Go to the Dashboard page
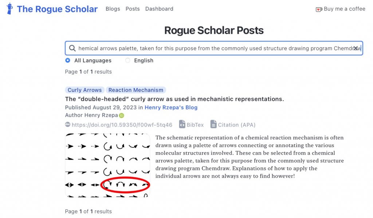The width and height of the screenshot is (373, 218). pyautogui.click(x=159, y=9)
